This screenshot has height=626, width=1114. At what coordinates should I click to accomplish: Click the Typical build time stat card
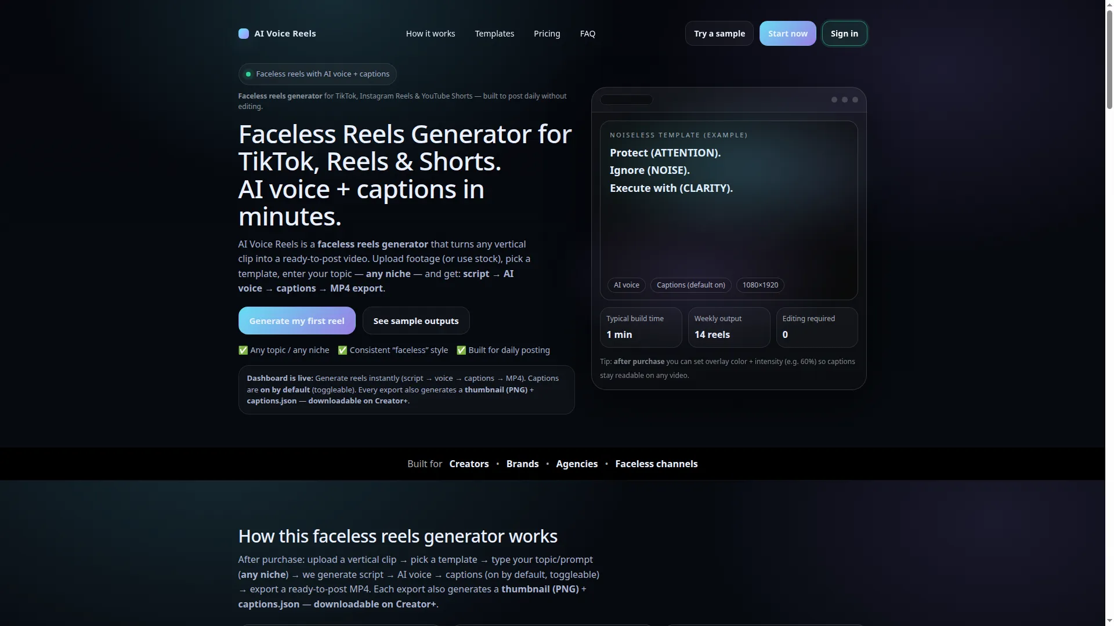point(641,327)
